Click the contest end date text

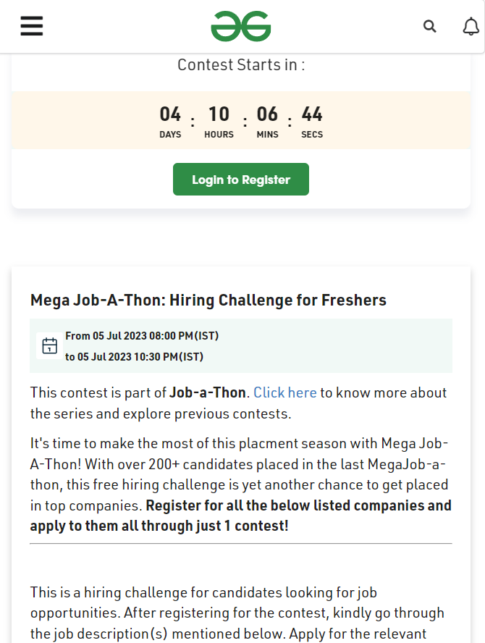click(134, 357)
